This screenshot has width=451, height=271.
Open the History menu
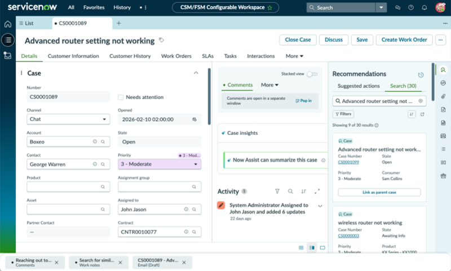[x=122, y=7]
